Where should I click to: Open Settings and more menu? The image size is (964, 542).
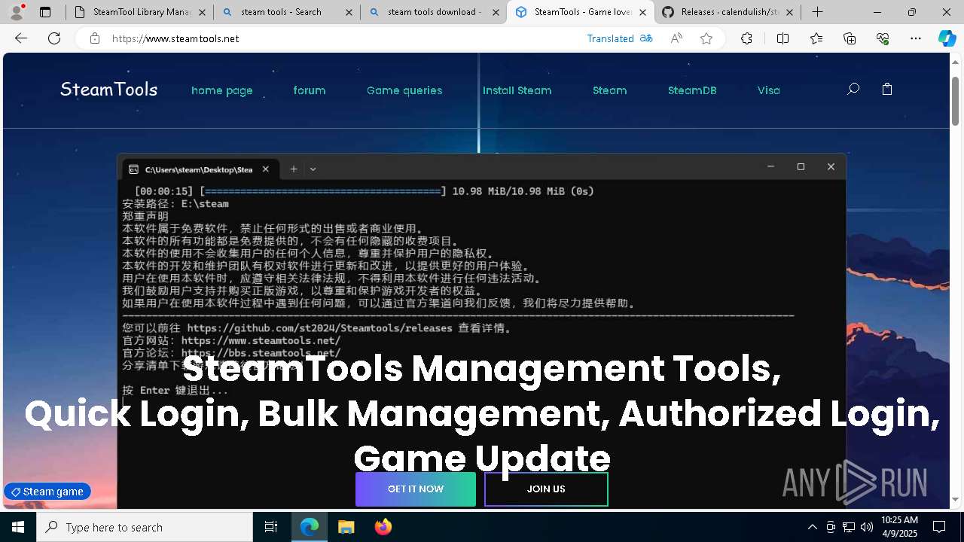(x=916, y=38)
